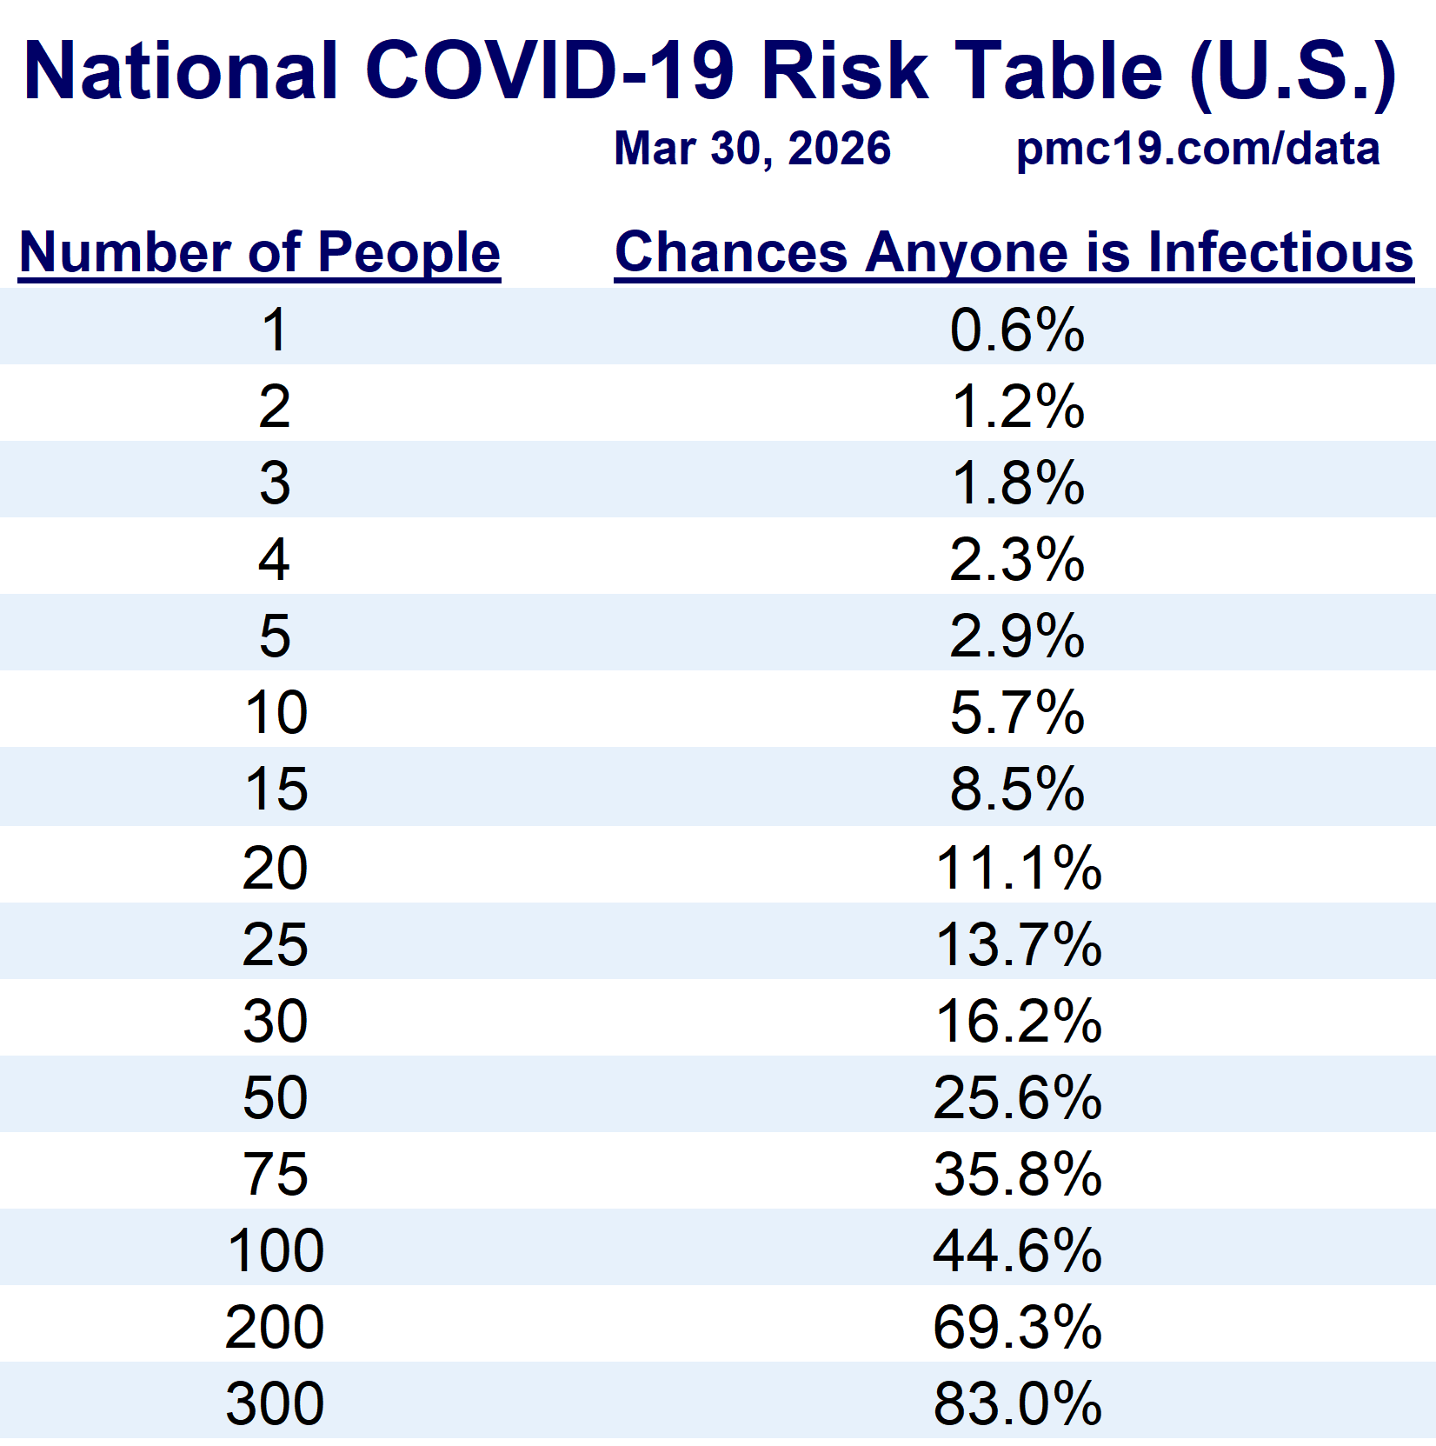Click the 16.2% percentage cell
This screenshot has height=1446, width=1436.
(x=1018, y=1021)
